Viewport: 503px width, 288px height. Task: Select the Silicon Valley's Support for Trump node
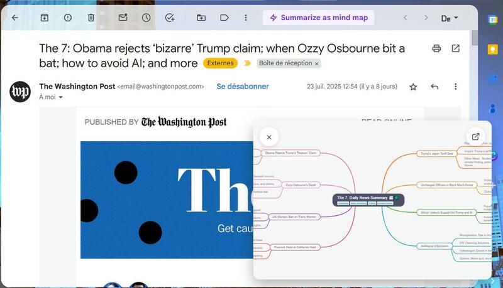coord(446,213)
